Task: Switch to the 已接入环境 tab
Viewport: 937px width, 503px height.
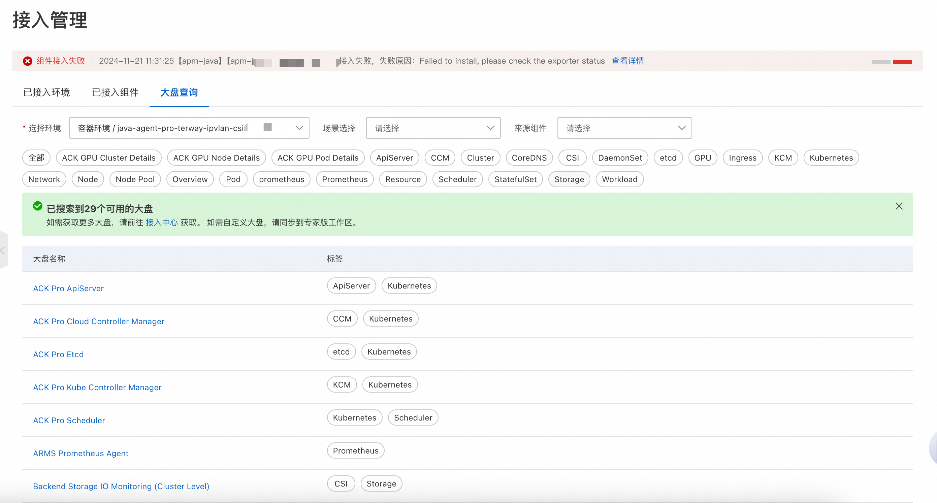Action: click(x=46, y=92)
